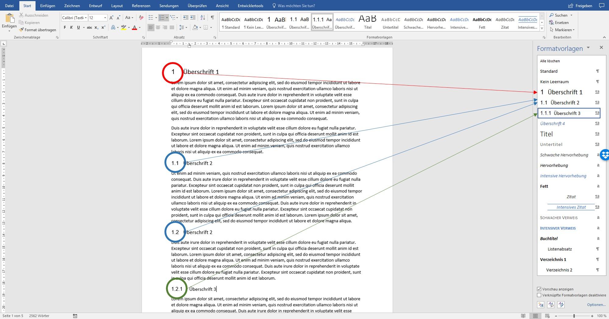Screen dimensions: 609x319
Task: Open the bullet list dropdown arrow
Action: pyautogui.click(x=156, y=18)
